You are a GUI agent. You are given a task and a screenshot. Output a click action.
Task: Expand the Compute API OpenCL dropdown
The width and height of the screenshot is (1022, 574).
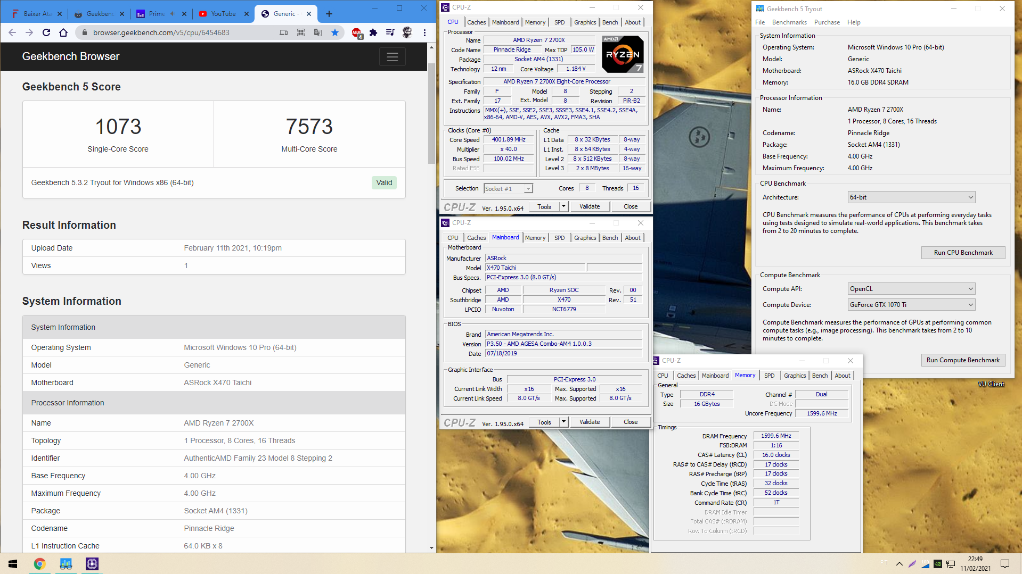pos(911,289)
